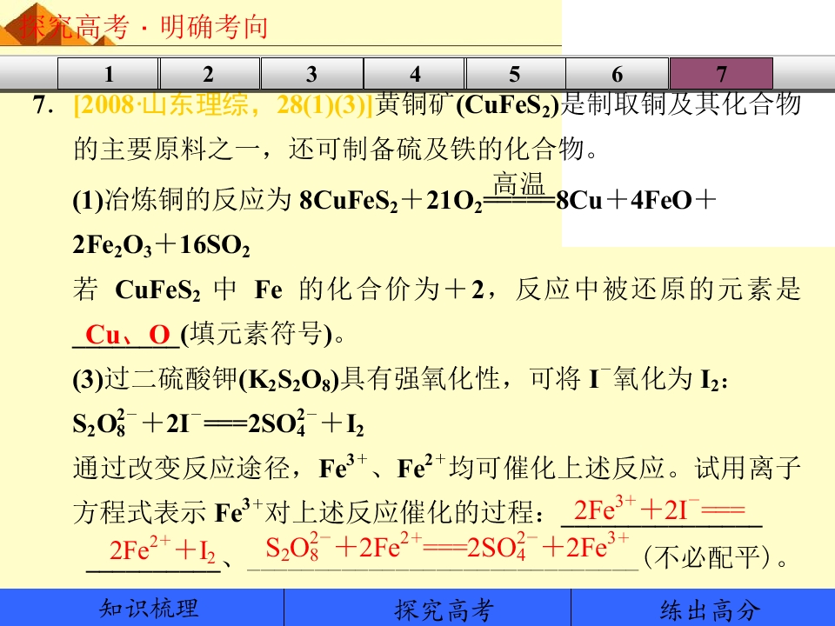Viewport: 835px width, 626px height.
Task: Click the text (不必配平)
Action: [x=707, y=556]
